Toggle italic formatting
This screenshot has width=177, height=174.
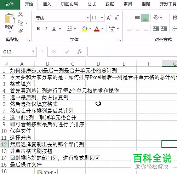point(46,29)
